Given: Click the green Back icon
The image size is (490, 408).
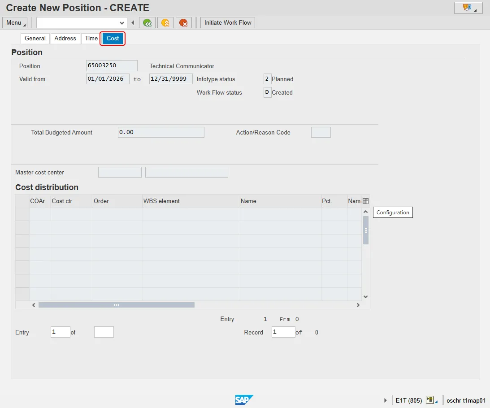Looking at the screenshot, I should tap(147, 23).
